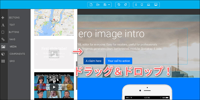Click the picture Media icon
The height and width of the screenshot is (100, 200).
[3, 47]
